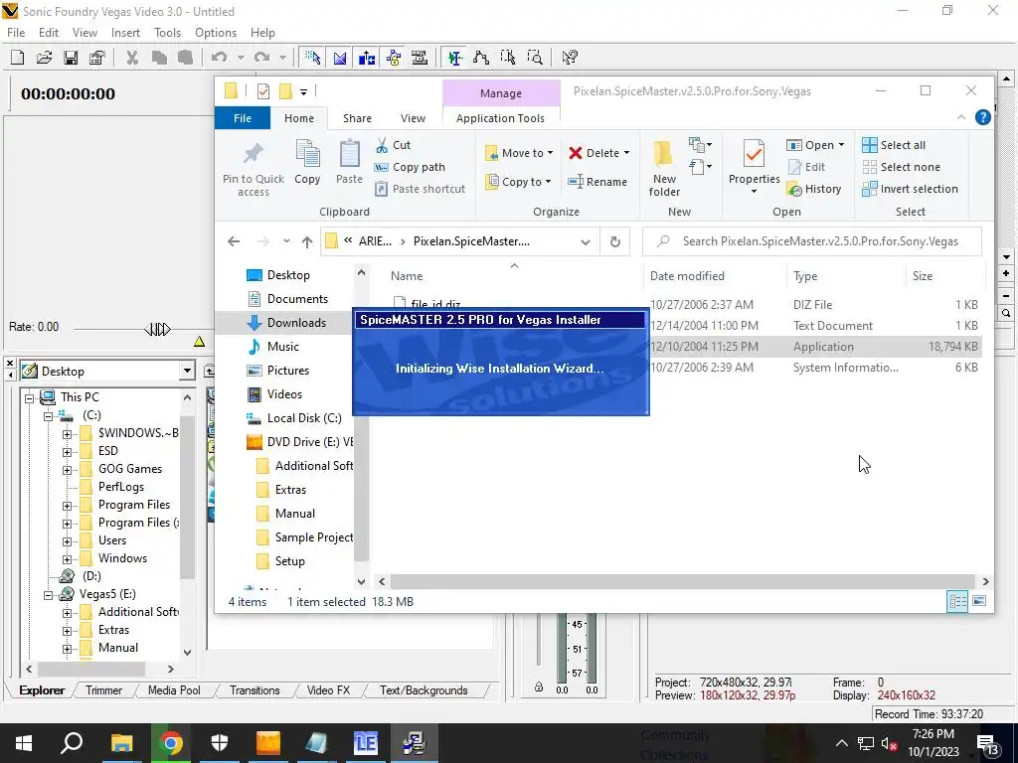Click the horizontal scrollbar in file list

682,581
